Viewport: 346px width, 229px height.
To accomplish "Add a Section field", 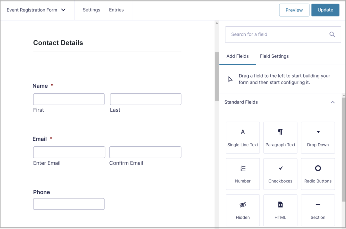I will point(318,210).
